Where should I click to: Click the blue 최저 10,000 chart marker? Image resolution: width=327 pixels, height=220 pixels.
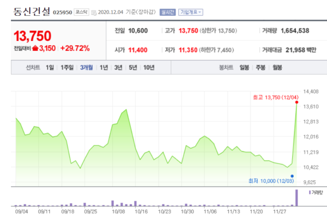[292, 176]
